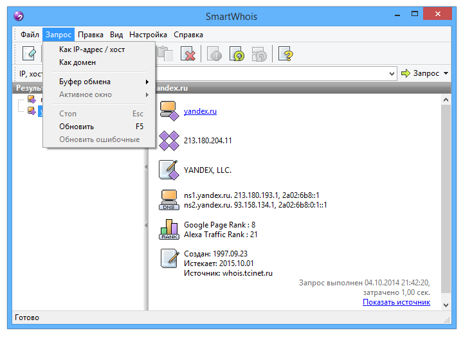The height and width of the screenshot is (340, 463).
Task: Click the selected second result tree icon
Action: [x=32, y=111]
